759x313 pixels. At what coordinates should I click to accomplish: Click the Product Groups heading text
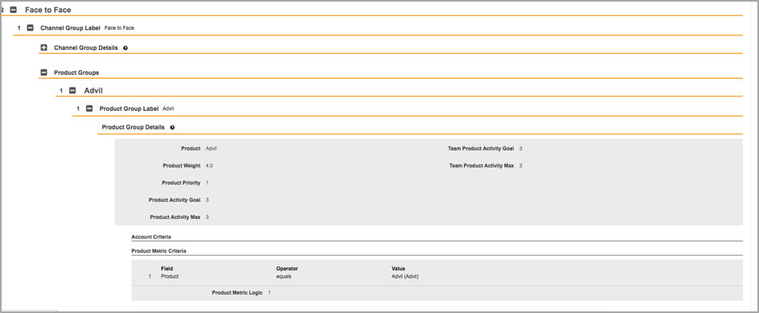[x=76, y=72]
